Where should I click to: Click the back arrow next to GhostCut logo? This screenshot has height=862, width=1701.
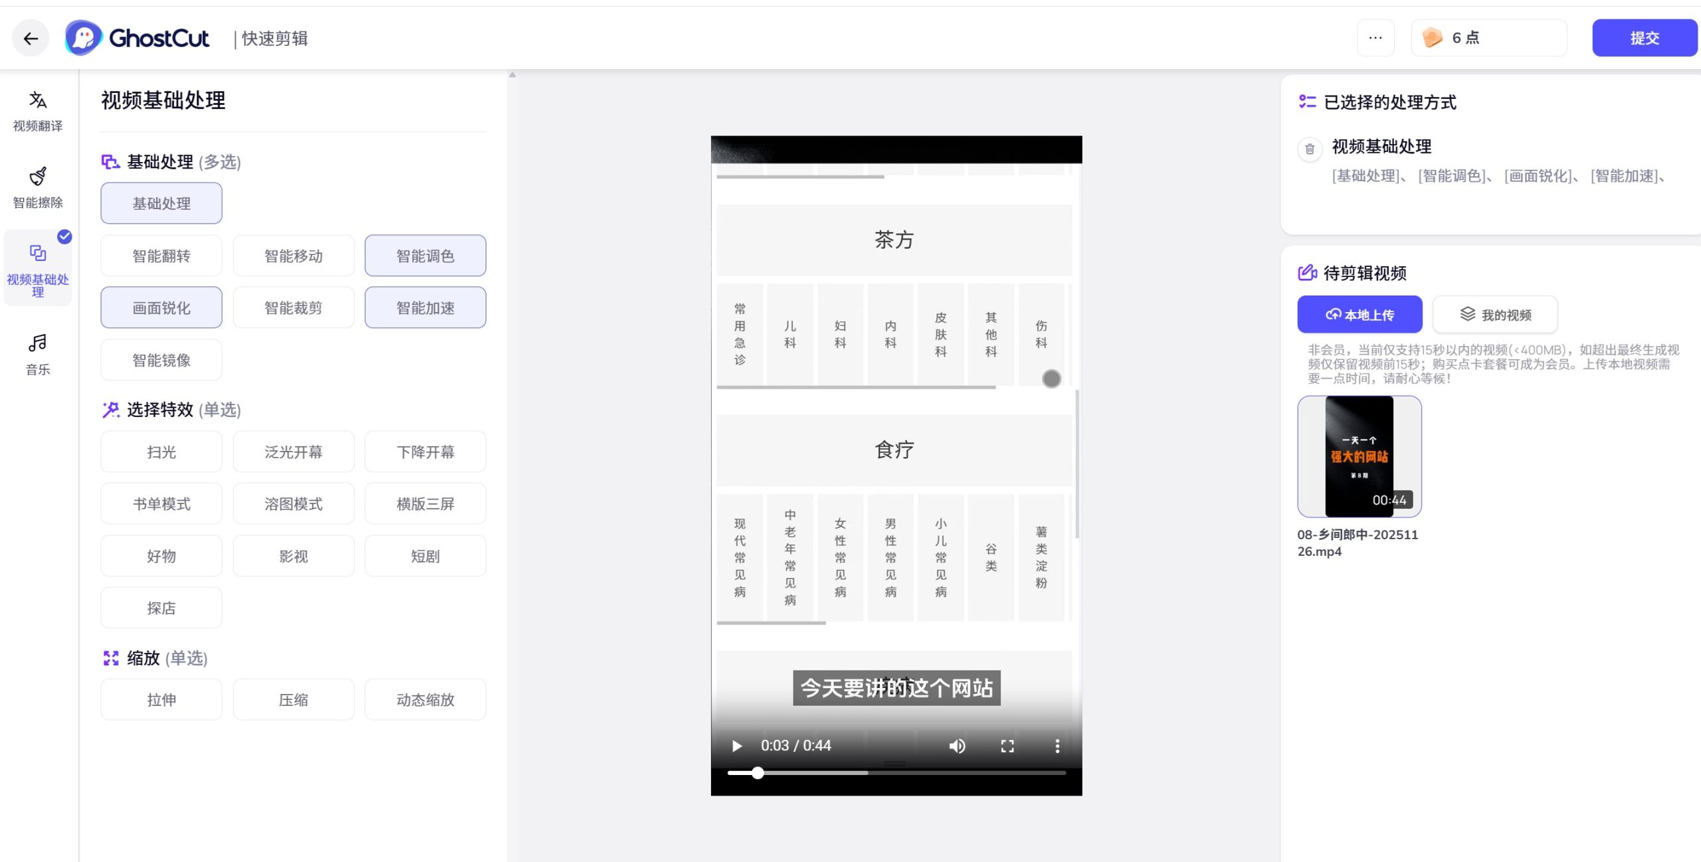coord(31,38)
